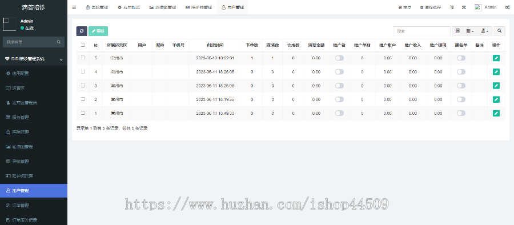Tick the checkbox for row Id 5
The image size is (514, 225).
(83, 58)
